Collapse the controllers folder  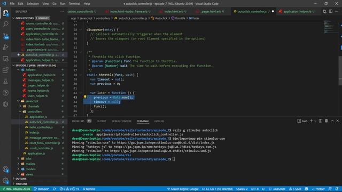tap(20, 111)
